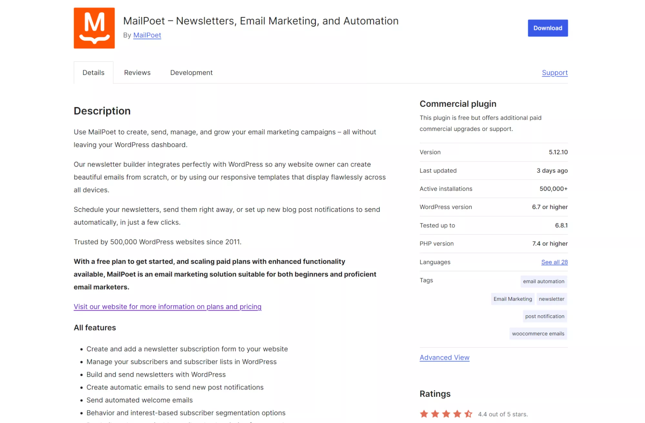Click the Commercial plugin heading
The width and height of the screenshot is (645, 423).
click(458, 104)
